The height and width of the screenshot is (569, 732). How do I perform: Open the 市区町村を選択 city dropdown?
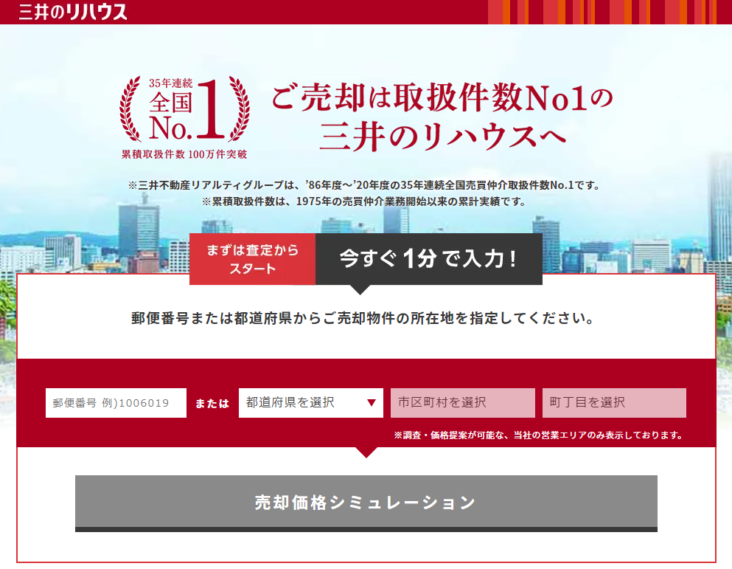click(463, 402)
